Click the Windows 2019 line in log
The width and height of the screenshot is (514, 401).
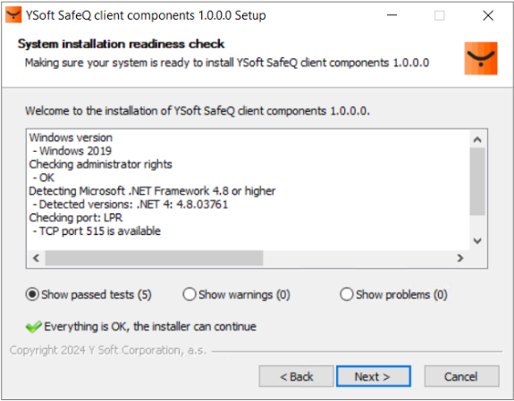click(72, 151)
